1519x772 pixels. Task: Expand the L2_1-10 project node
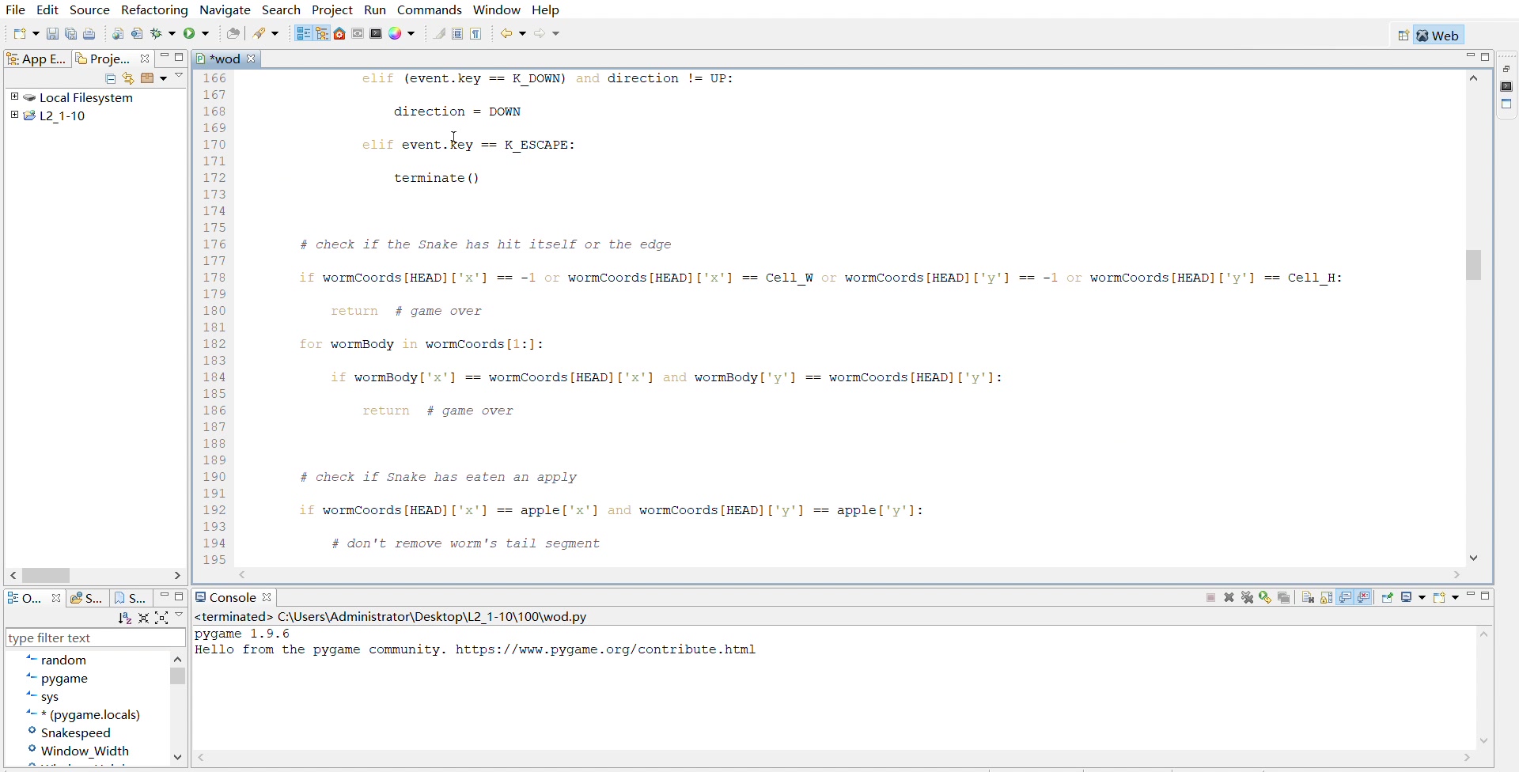tap(14, 115)
